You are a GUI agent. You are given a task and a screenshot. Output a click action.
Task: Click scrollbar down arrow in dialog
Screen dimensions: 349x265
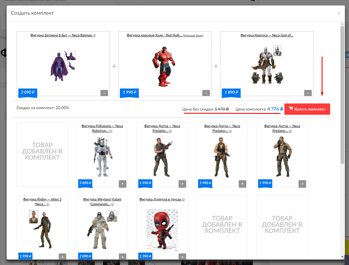[x=343, y=257]
